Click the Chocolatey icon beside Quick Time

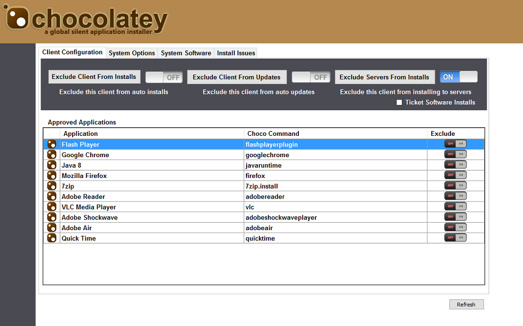click(52, 238)
